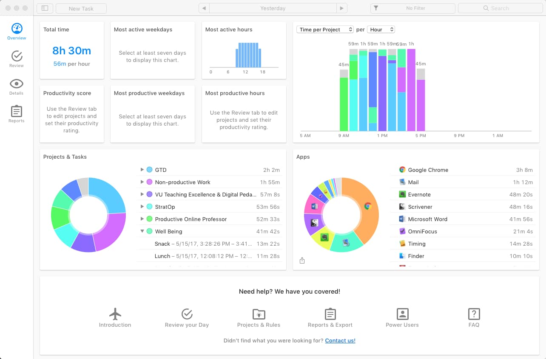Collapse the Well Being project row
This screenshot has width=546, height=359.
point(142,231)
